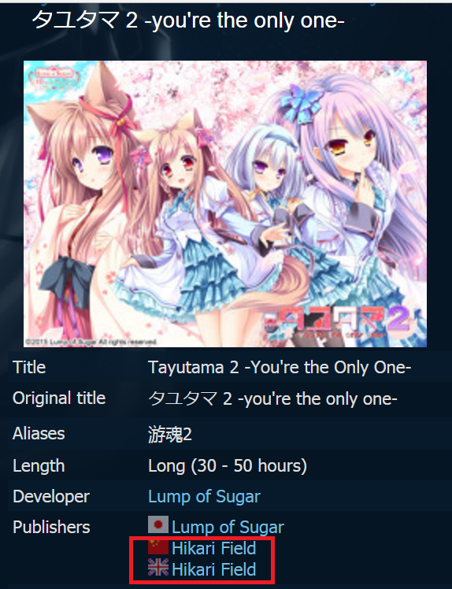Viewport: 452px width, 589px height.
Task: Open the Lump of Sugar publisher link
Action: tap(228, 527)
